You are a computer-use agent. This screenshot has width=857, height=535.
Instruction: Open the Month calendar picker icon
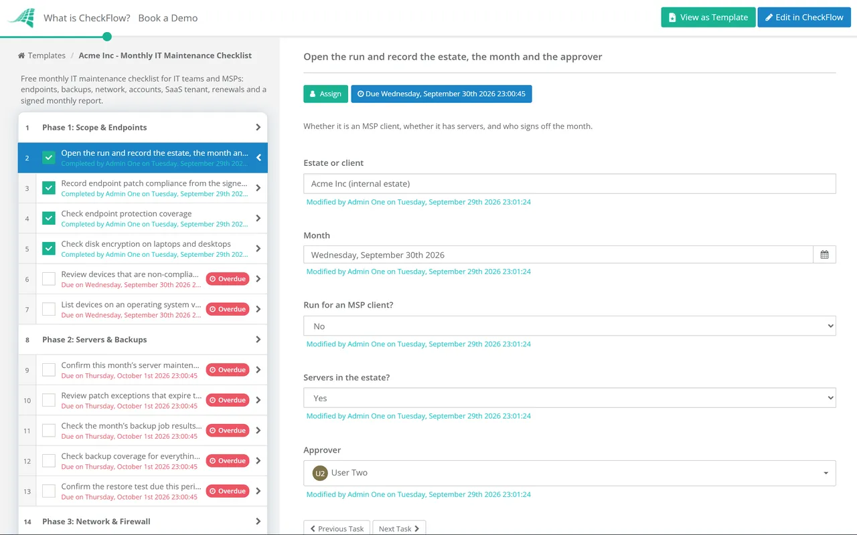pos(824,255)
